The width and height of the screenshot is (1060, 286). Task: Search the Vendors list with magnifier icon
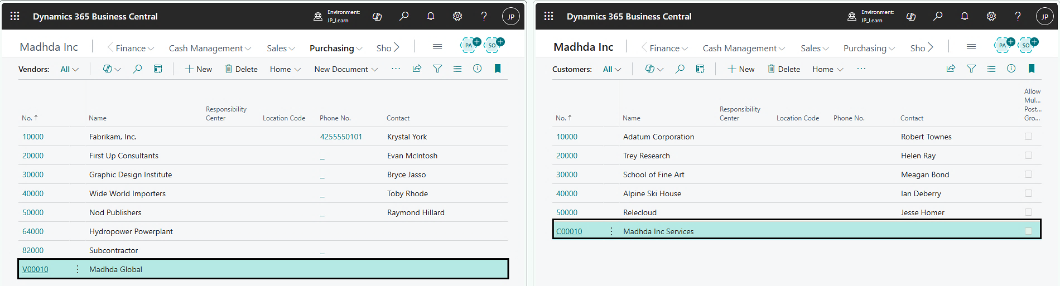coord(137,69)
